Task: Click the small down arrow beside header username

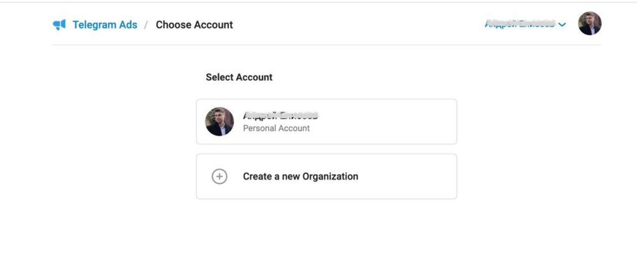Action: tap(562, 25)
